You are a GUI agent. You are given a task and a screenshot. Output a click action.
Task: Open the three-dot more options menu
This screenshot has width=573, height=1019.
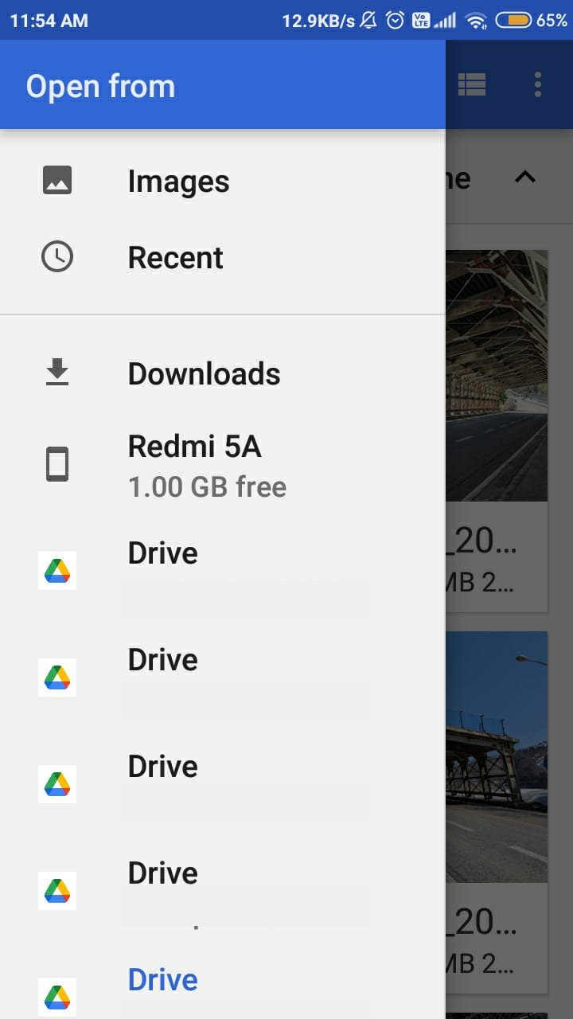(x=538, y=84)
